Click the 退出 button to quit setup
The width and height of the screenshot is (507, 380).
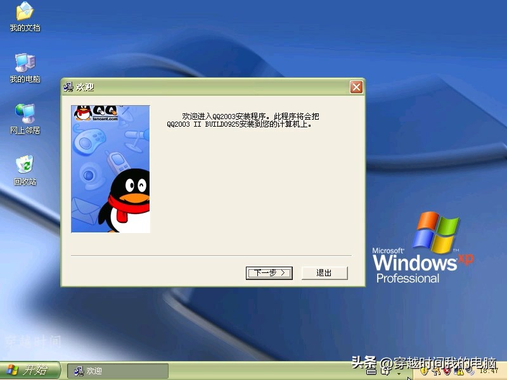click(324, 273)
